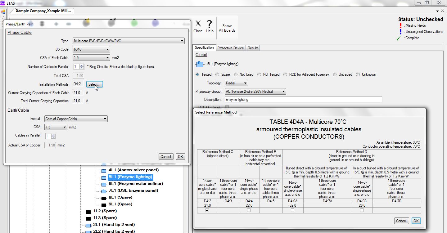Open the Earth Cable Format dropdown
This screenshot has width=447, height=233.
pos(76,119)
